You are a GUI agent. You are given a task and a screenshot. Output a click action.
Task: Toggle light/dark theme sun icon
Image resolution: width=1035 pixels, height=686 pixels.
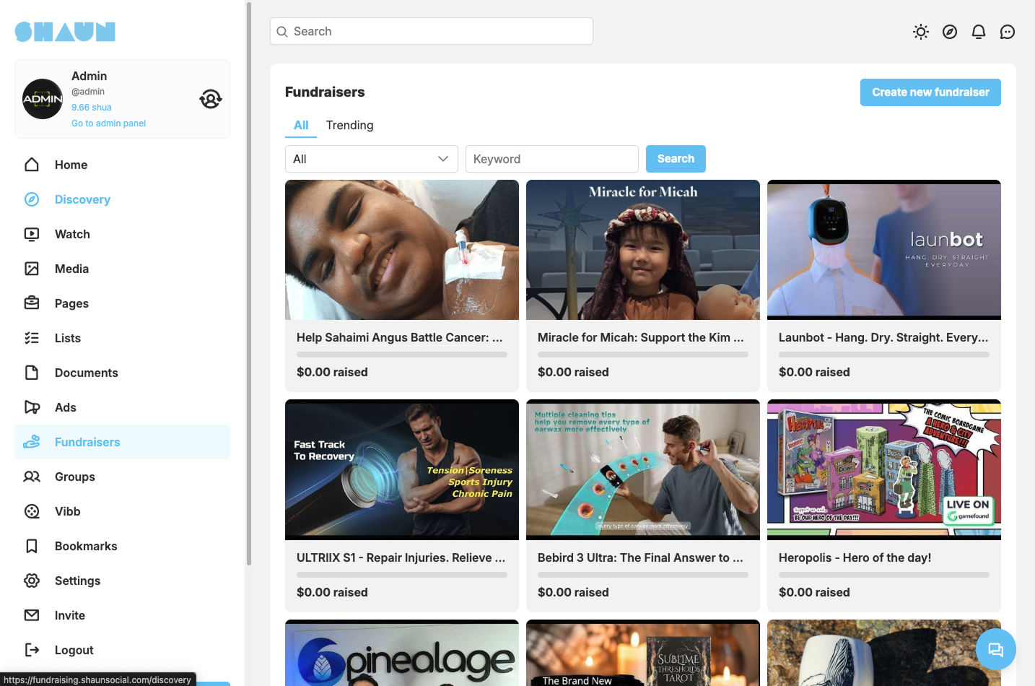point(920,32)
